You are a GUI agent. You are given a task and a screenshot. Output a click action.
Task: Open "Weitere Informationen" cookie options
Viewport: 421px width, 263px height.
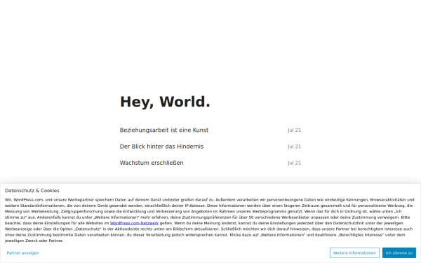(x=354, y=252)
